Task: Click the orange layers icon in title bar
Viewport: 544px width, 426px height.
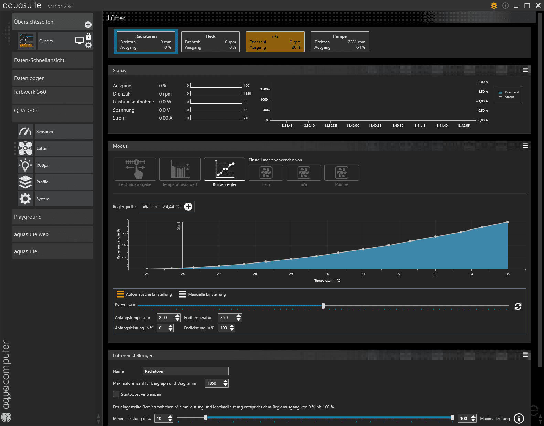Action: [494, 5]
